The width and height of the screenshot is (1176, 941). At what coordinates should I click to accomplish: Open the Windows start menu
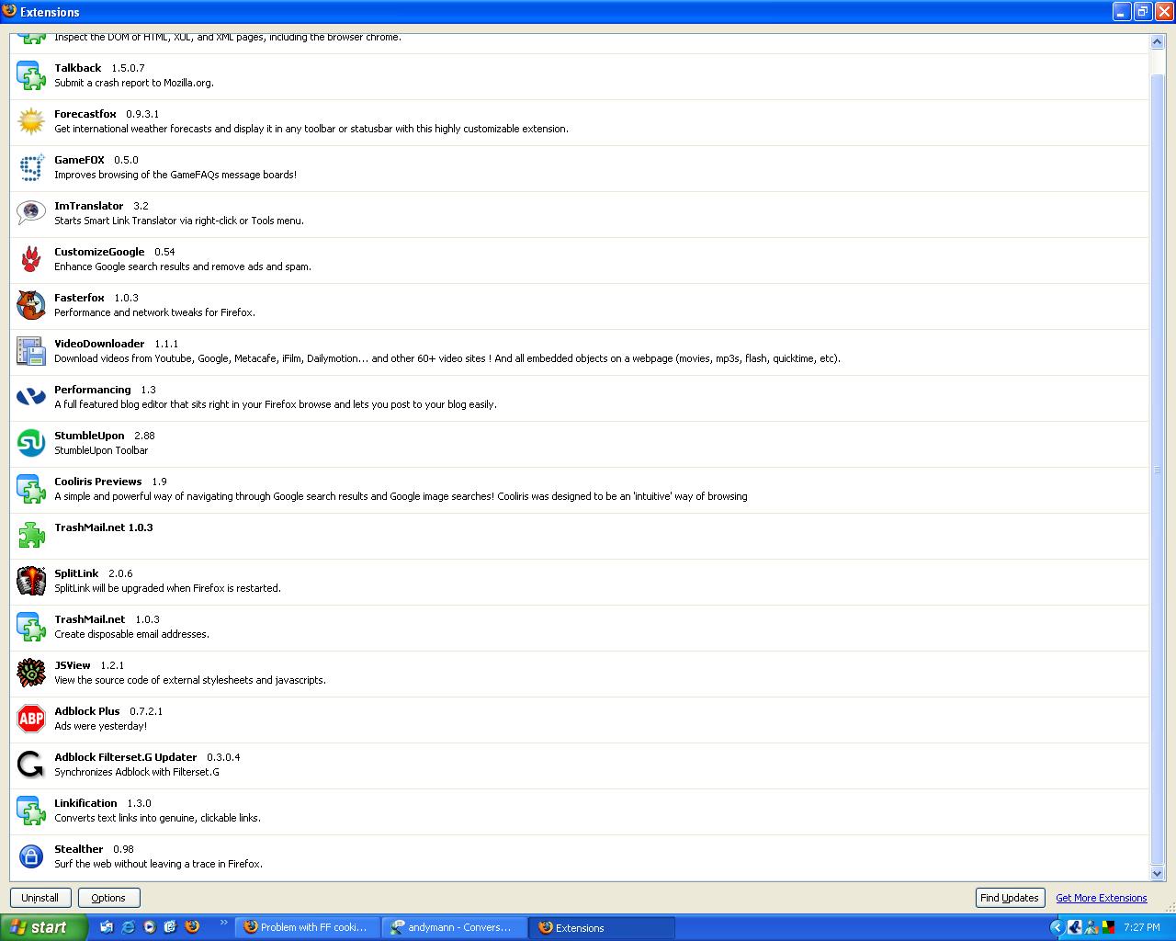43,927
